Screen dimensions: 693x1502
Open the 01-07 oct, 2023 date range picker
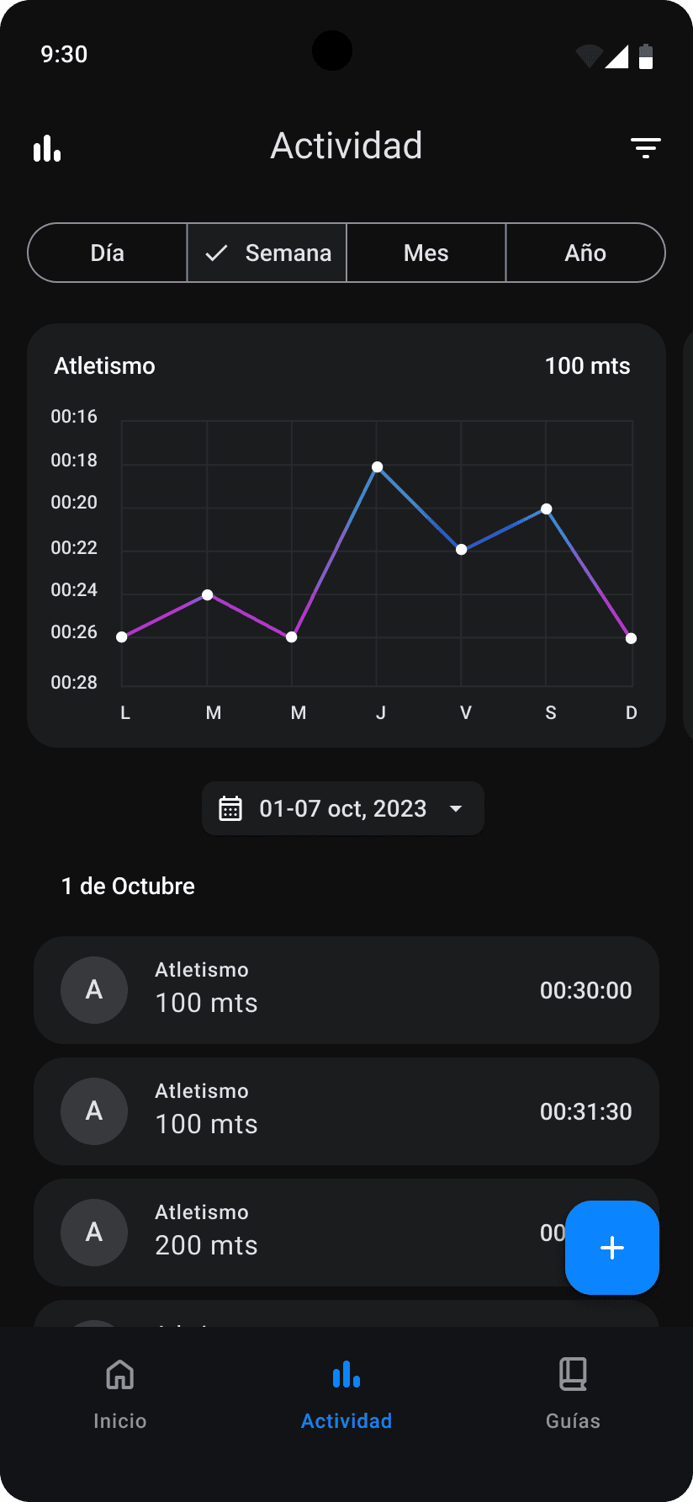[343, 808]
